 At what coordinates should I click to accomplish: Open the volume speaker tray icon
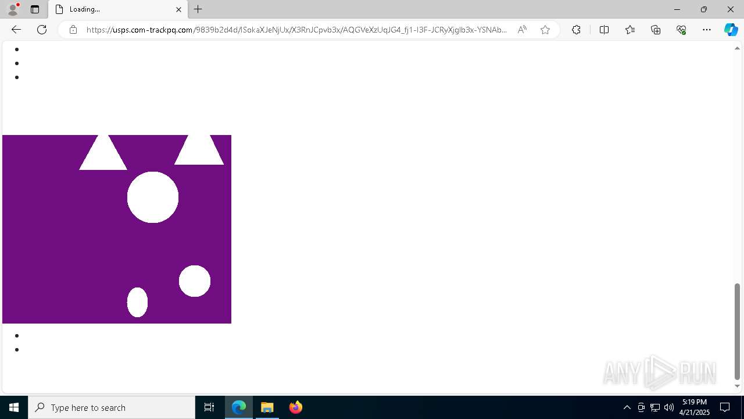click(669, 407)
